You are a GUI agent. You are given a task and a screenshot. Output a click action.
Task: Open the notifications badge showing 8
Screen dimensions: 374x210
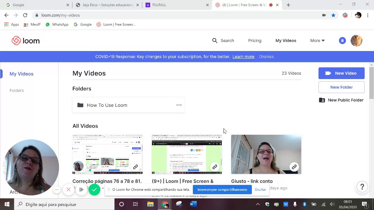tap(342, 41)
